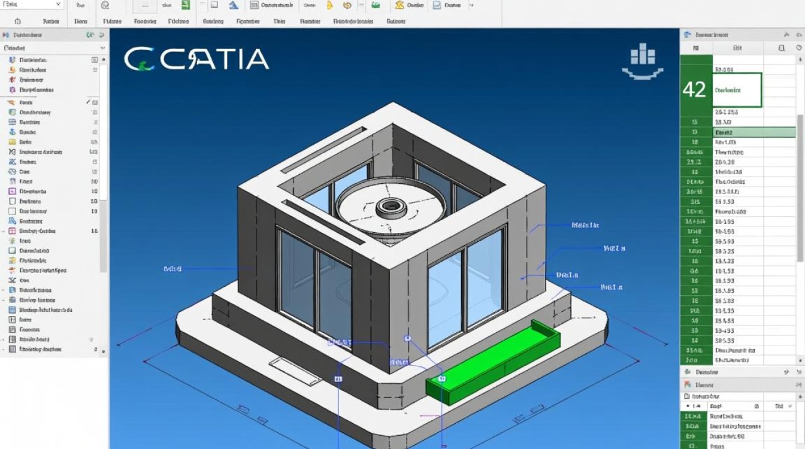The height and width of the screenshot is (449, 805).
Task: Click the pencil edit icon in left tree panel
Action: pyautogui.click(x=88, y=102)
